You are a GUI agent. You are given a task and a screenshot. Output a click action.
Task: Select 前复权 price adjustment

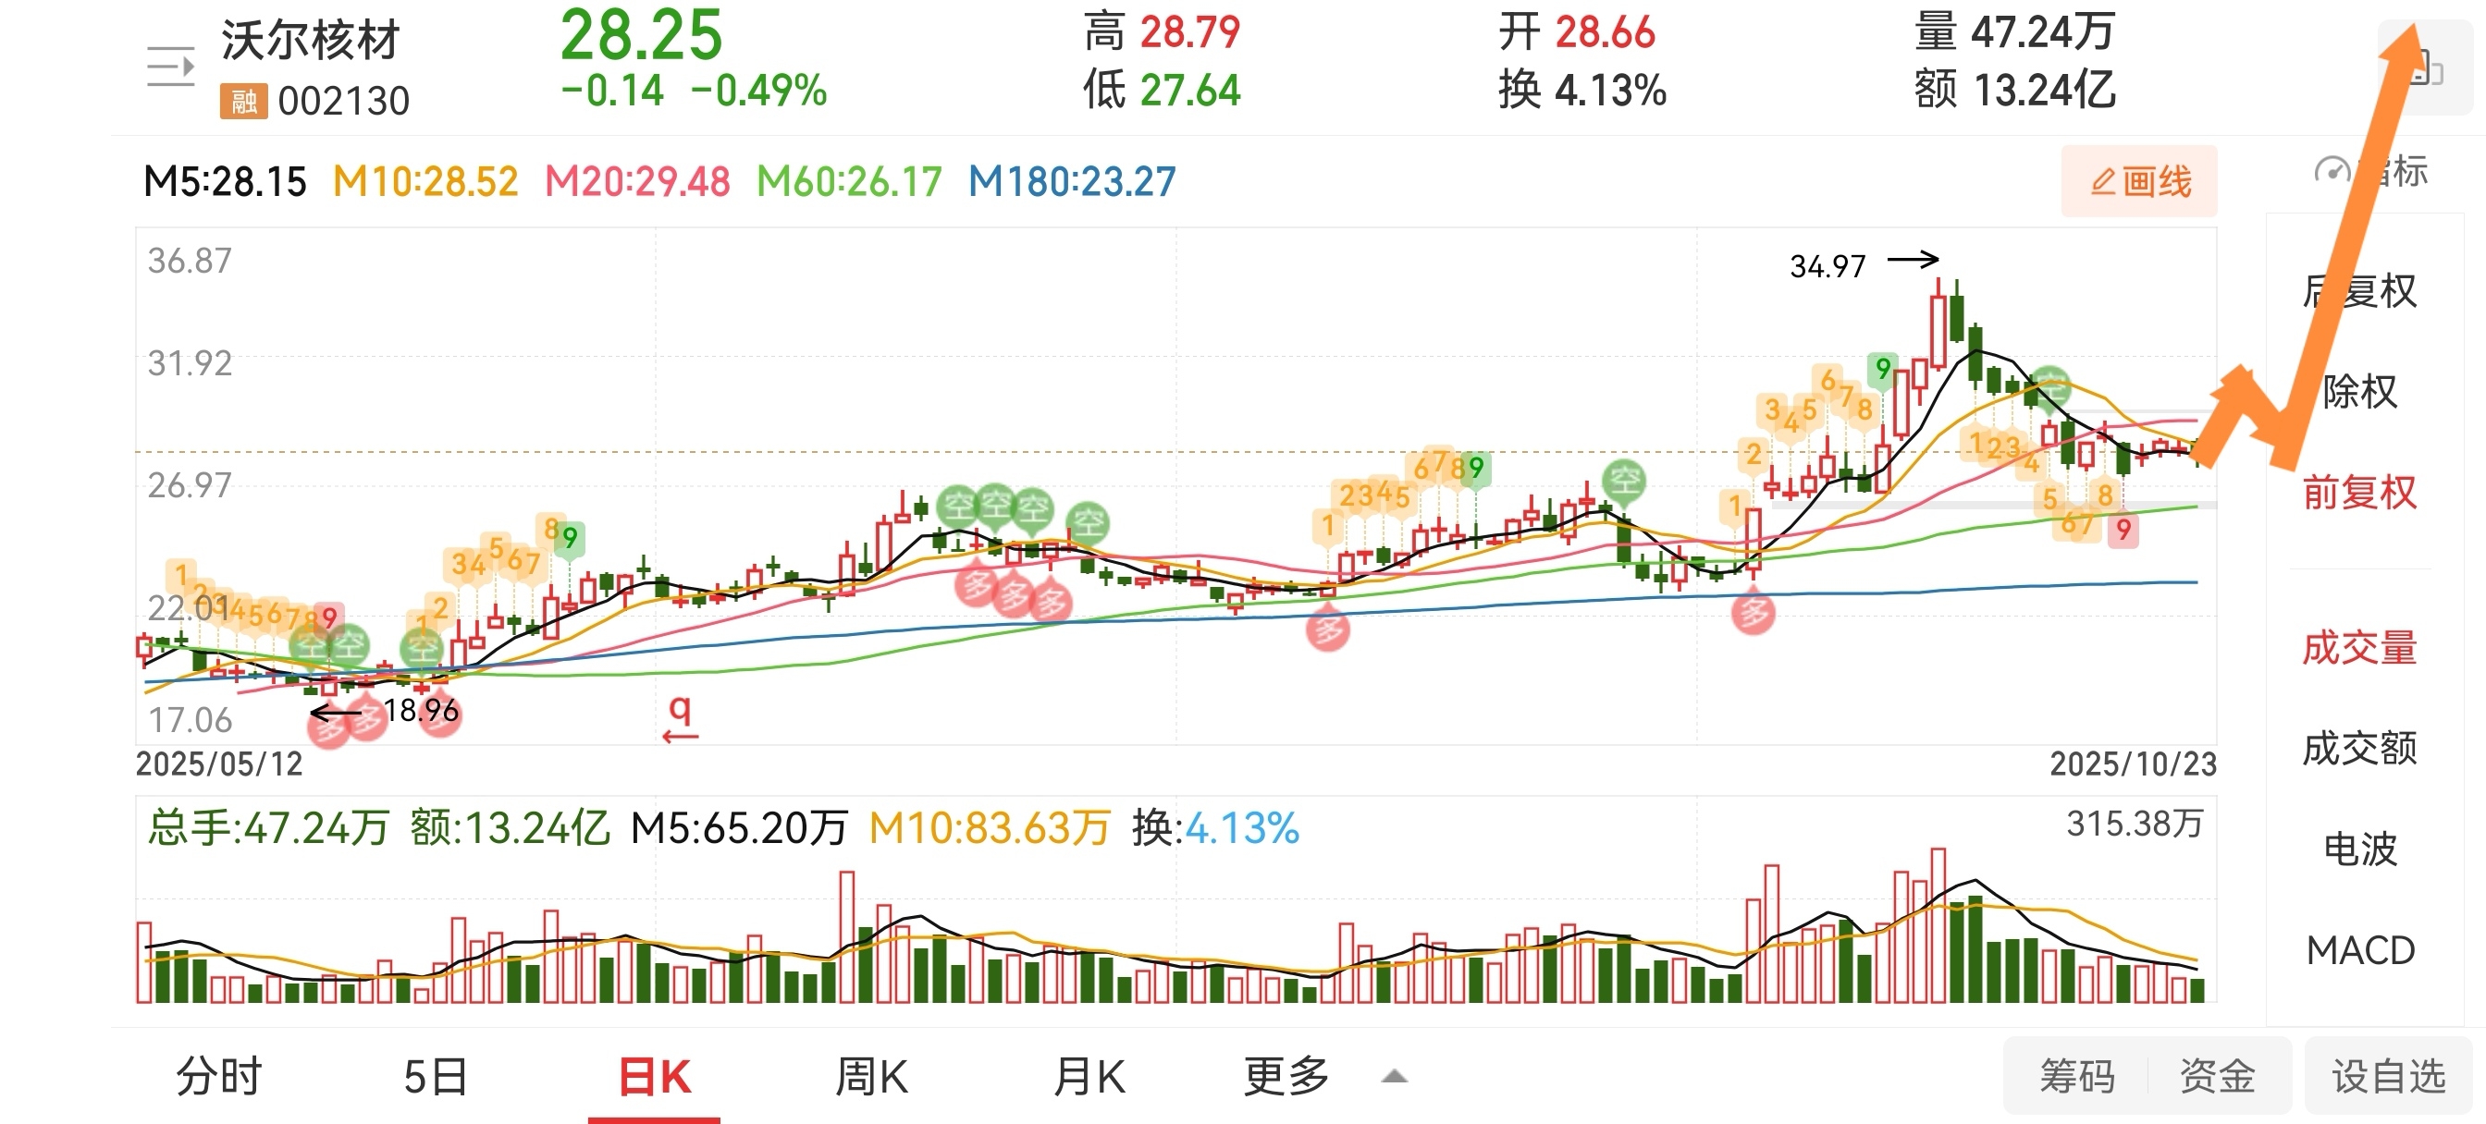coord(2358,492)
